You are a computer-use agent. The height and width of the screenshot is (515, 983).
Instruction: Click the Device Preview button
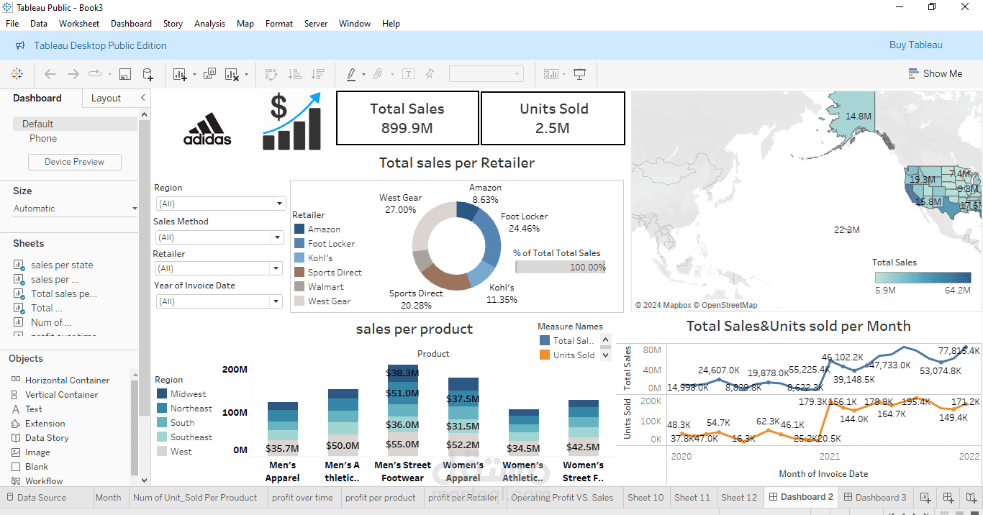click(x=75, y=162)
